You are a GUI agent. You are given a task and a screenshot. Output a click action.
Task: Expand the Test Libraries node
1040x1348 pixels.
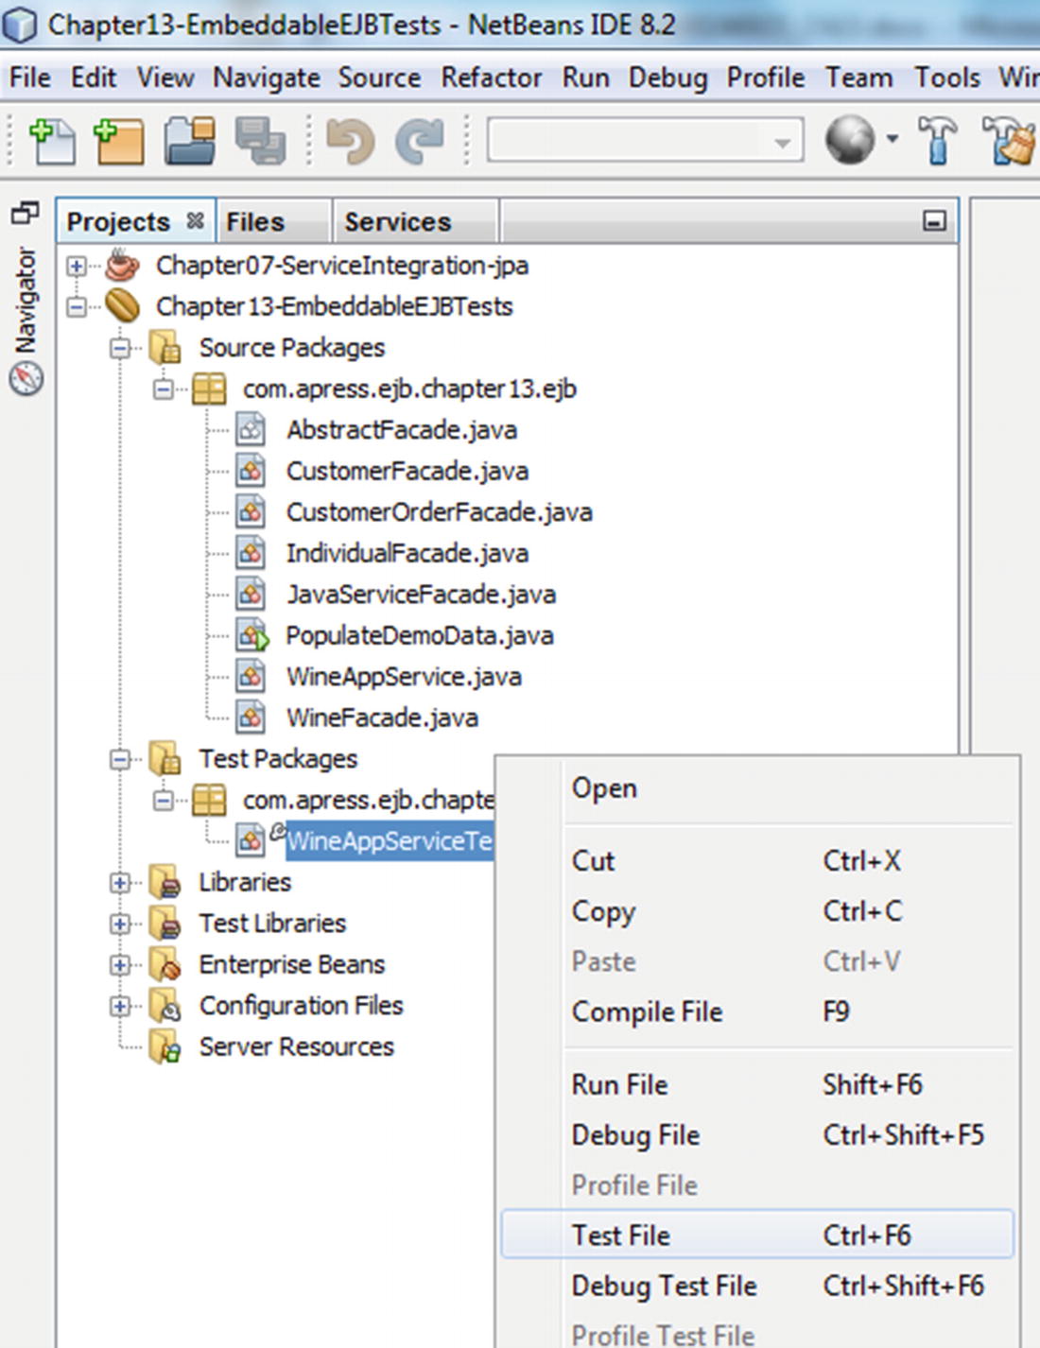tap(120, 924)
